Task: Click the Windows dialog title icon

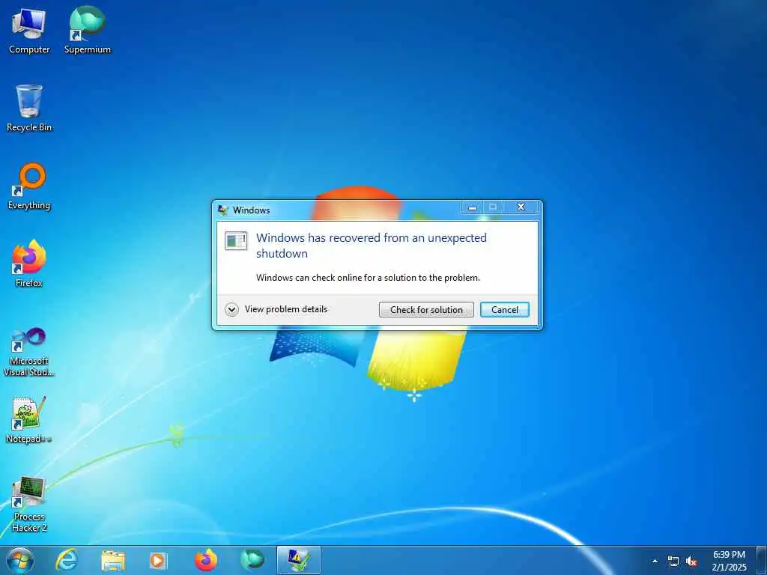Action: tap(222, 210)
